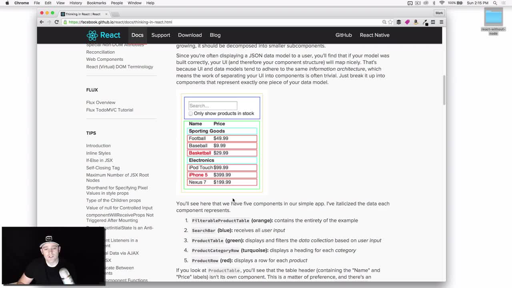This screenshot has height=288, width=512.
Task: Open Value of null for Controlled Input
Action: (x=119, y=208)
